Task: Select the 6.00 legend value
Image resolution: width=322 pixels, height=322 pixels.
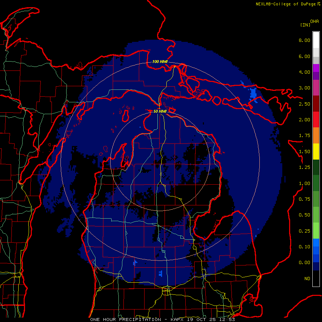Action: [304, 56]
